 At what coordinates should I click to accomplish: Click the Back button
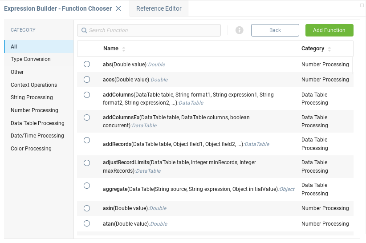tap(275, 30)
